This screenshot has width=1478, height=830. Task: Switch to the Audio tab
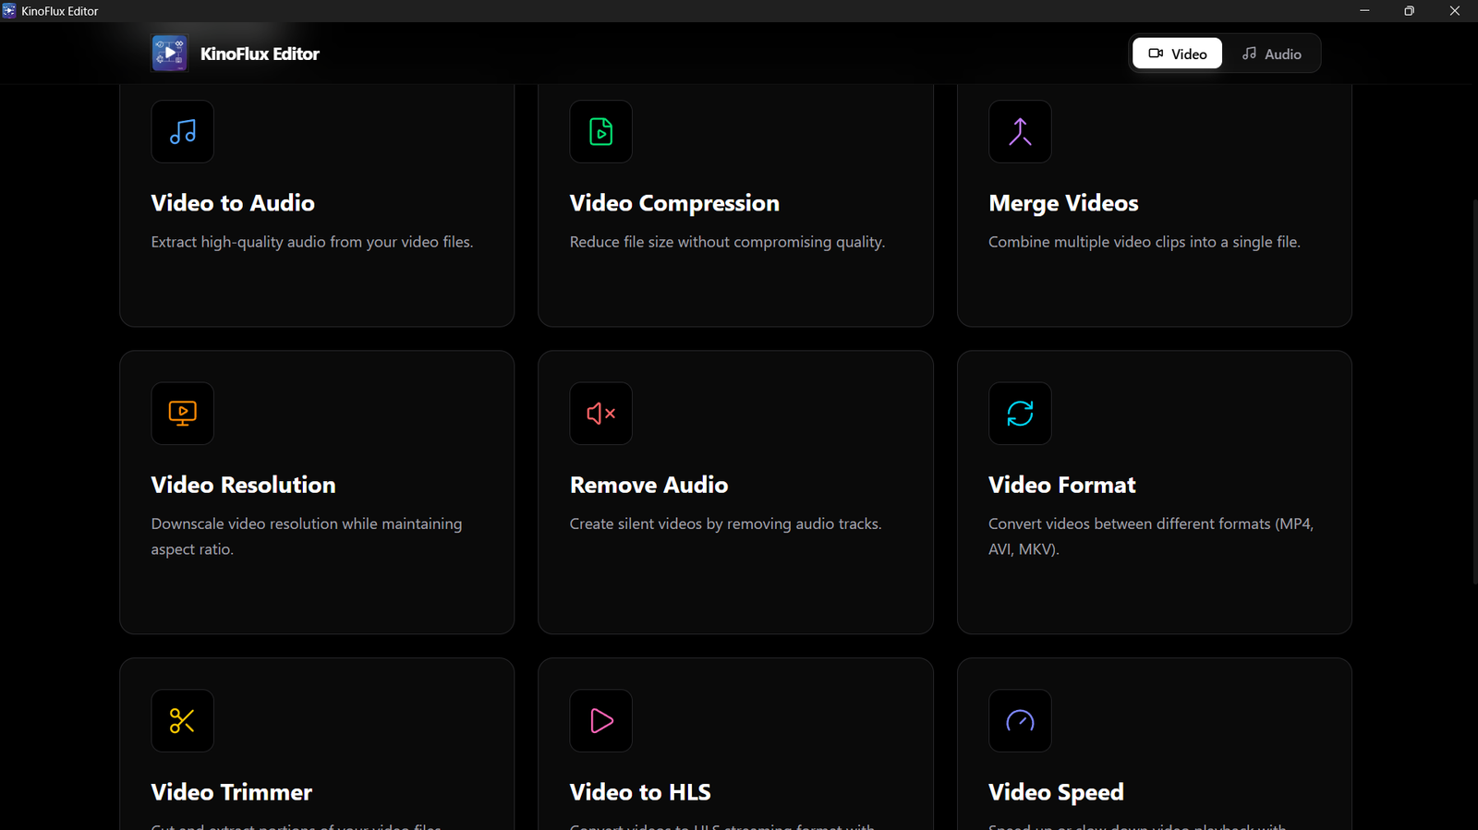(1271, 54)
